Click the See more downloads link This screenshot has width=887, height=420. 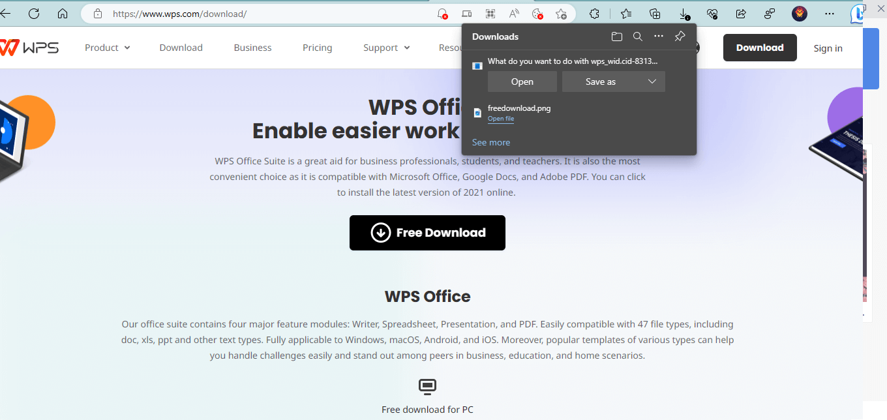tap(491, 142)
